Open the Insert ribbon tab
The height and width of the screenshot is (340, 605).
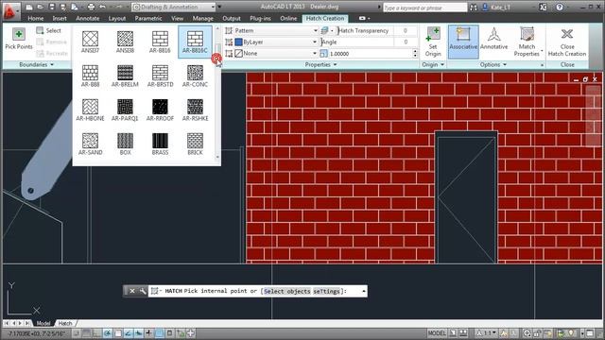coord(60,18)
